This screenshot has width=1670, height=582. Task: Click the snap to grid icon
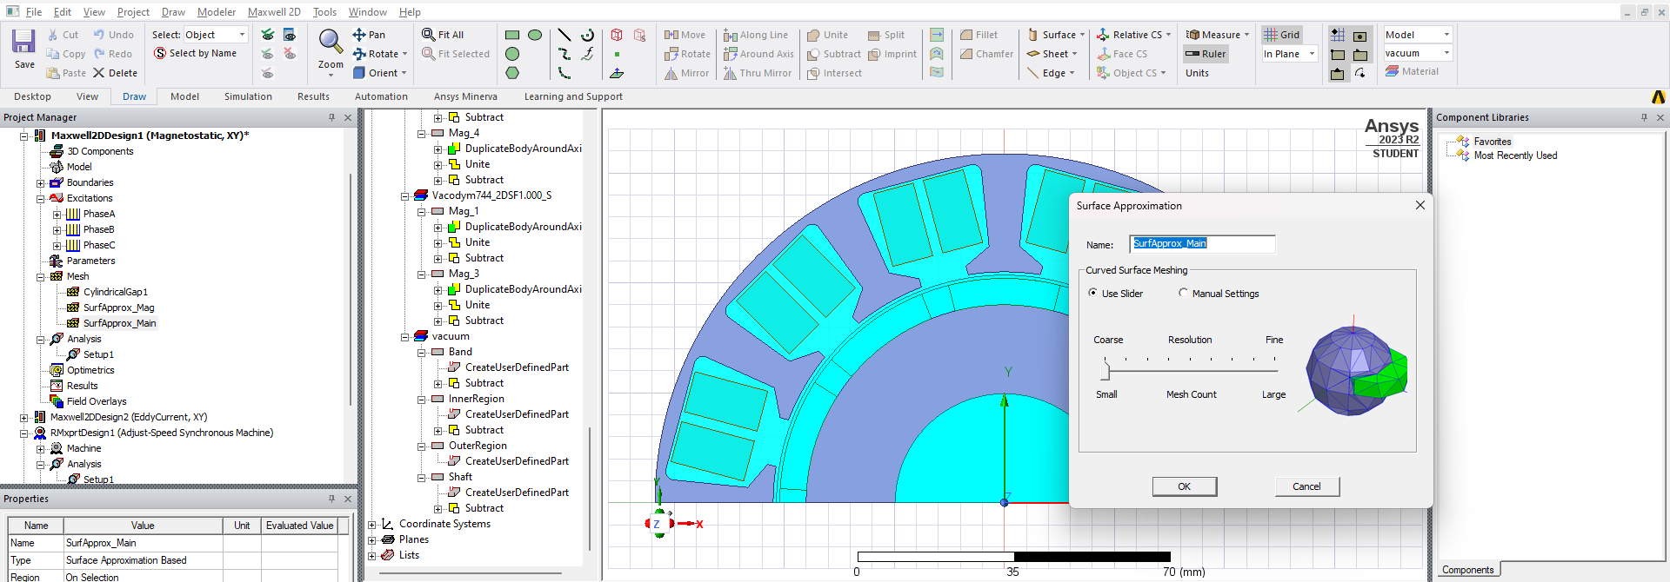[x=1338, y=35]
